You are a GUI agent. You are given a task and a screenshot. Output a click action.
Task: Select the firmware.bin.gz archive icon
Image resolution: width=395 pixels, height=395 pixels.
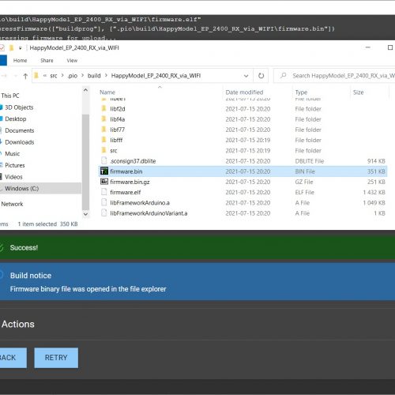click(104, 182)
